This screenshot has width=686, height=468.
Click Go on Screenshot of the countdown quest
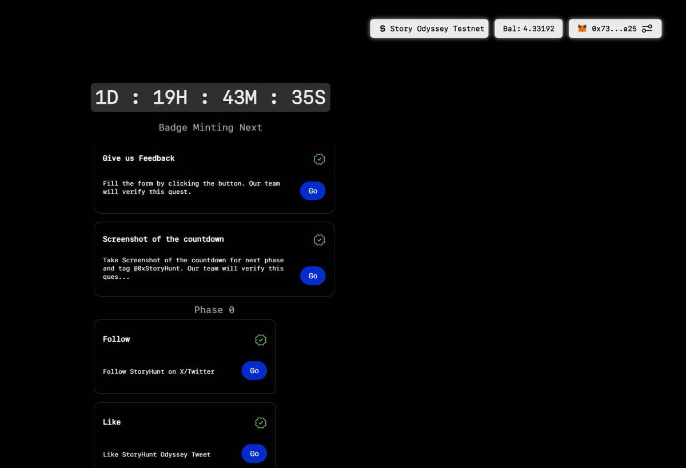coord(313,276)
